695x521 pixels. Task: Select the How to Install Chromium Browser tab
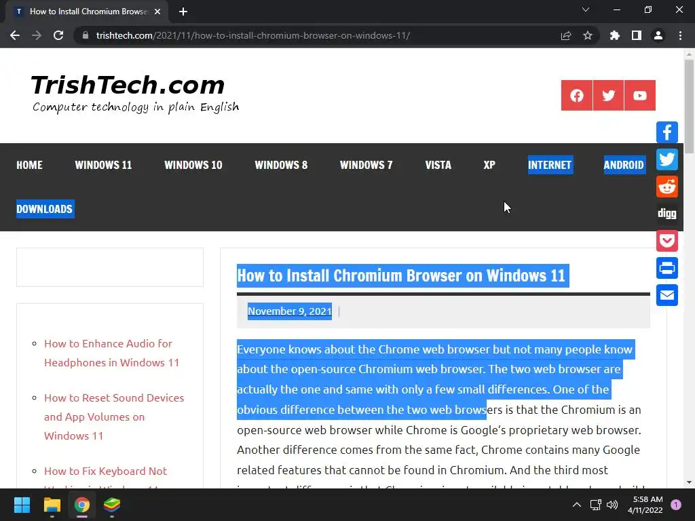87,12
